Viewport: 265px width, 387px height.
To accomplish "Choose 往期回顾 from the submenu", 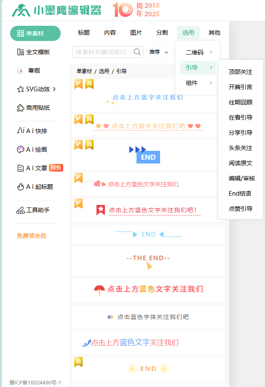I will pos(241,102).
